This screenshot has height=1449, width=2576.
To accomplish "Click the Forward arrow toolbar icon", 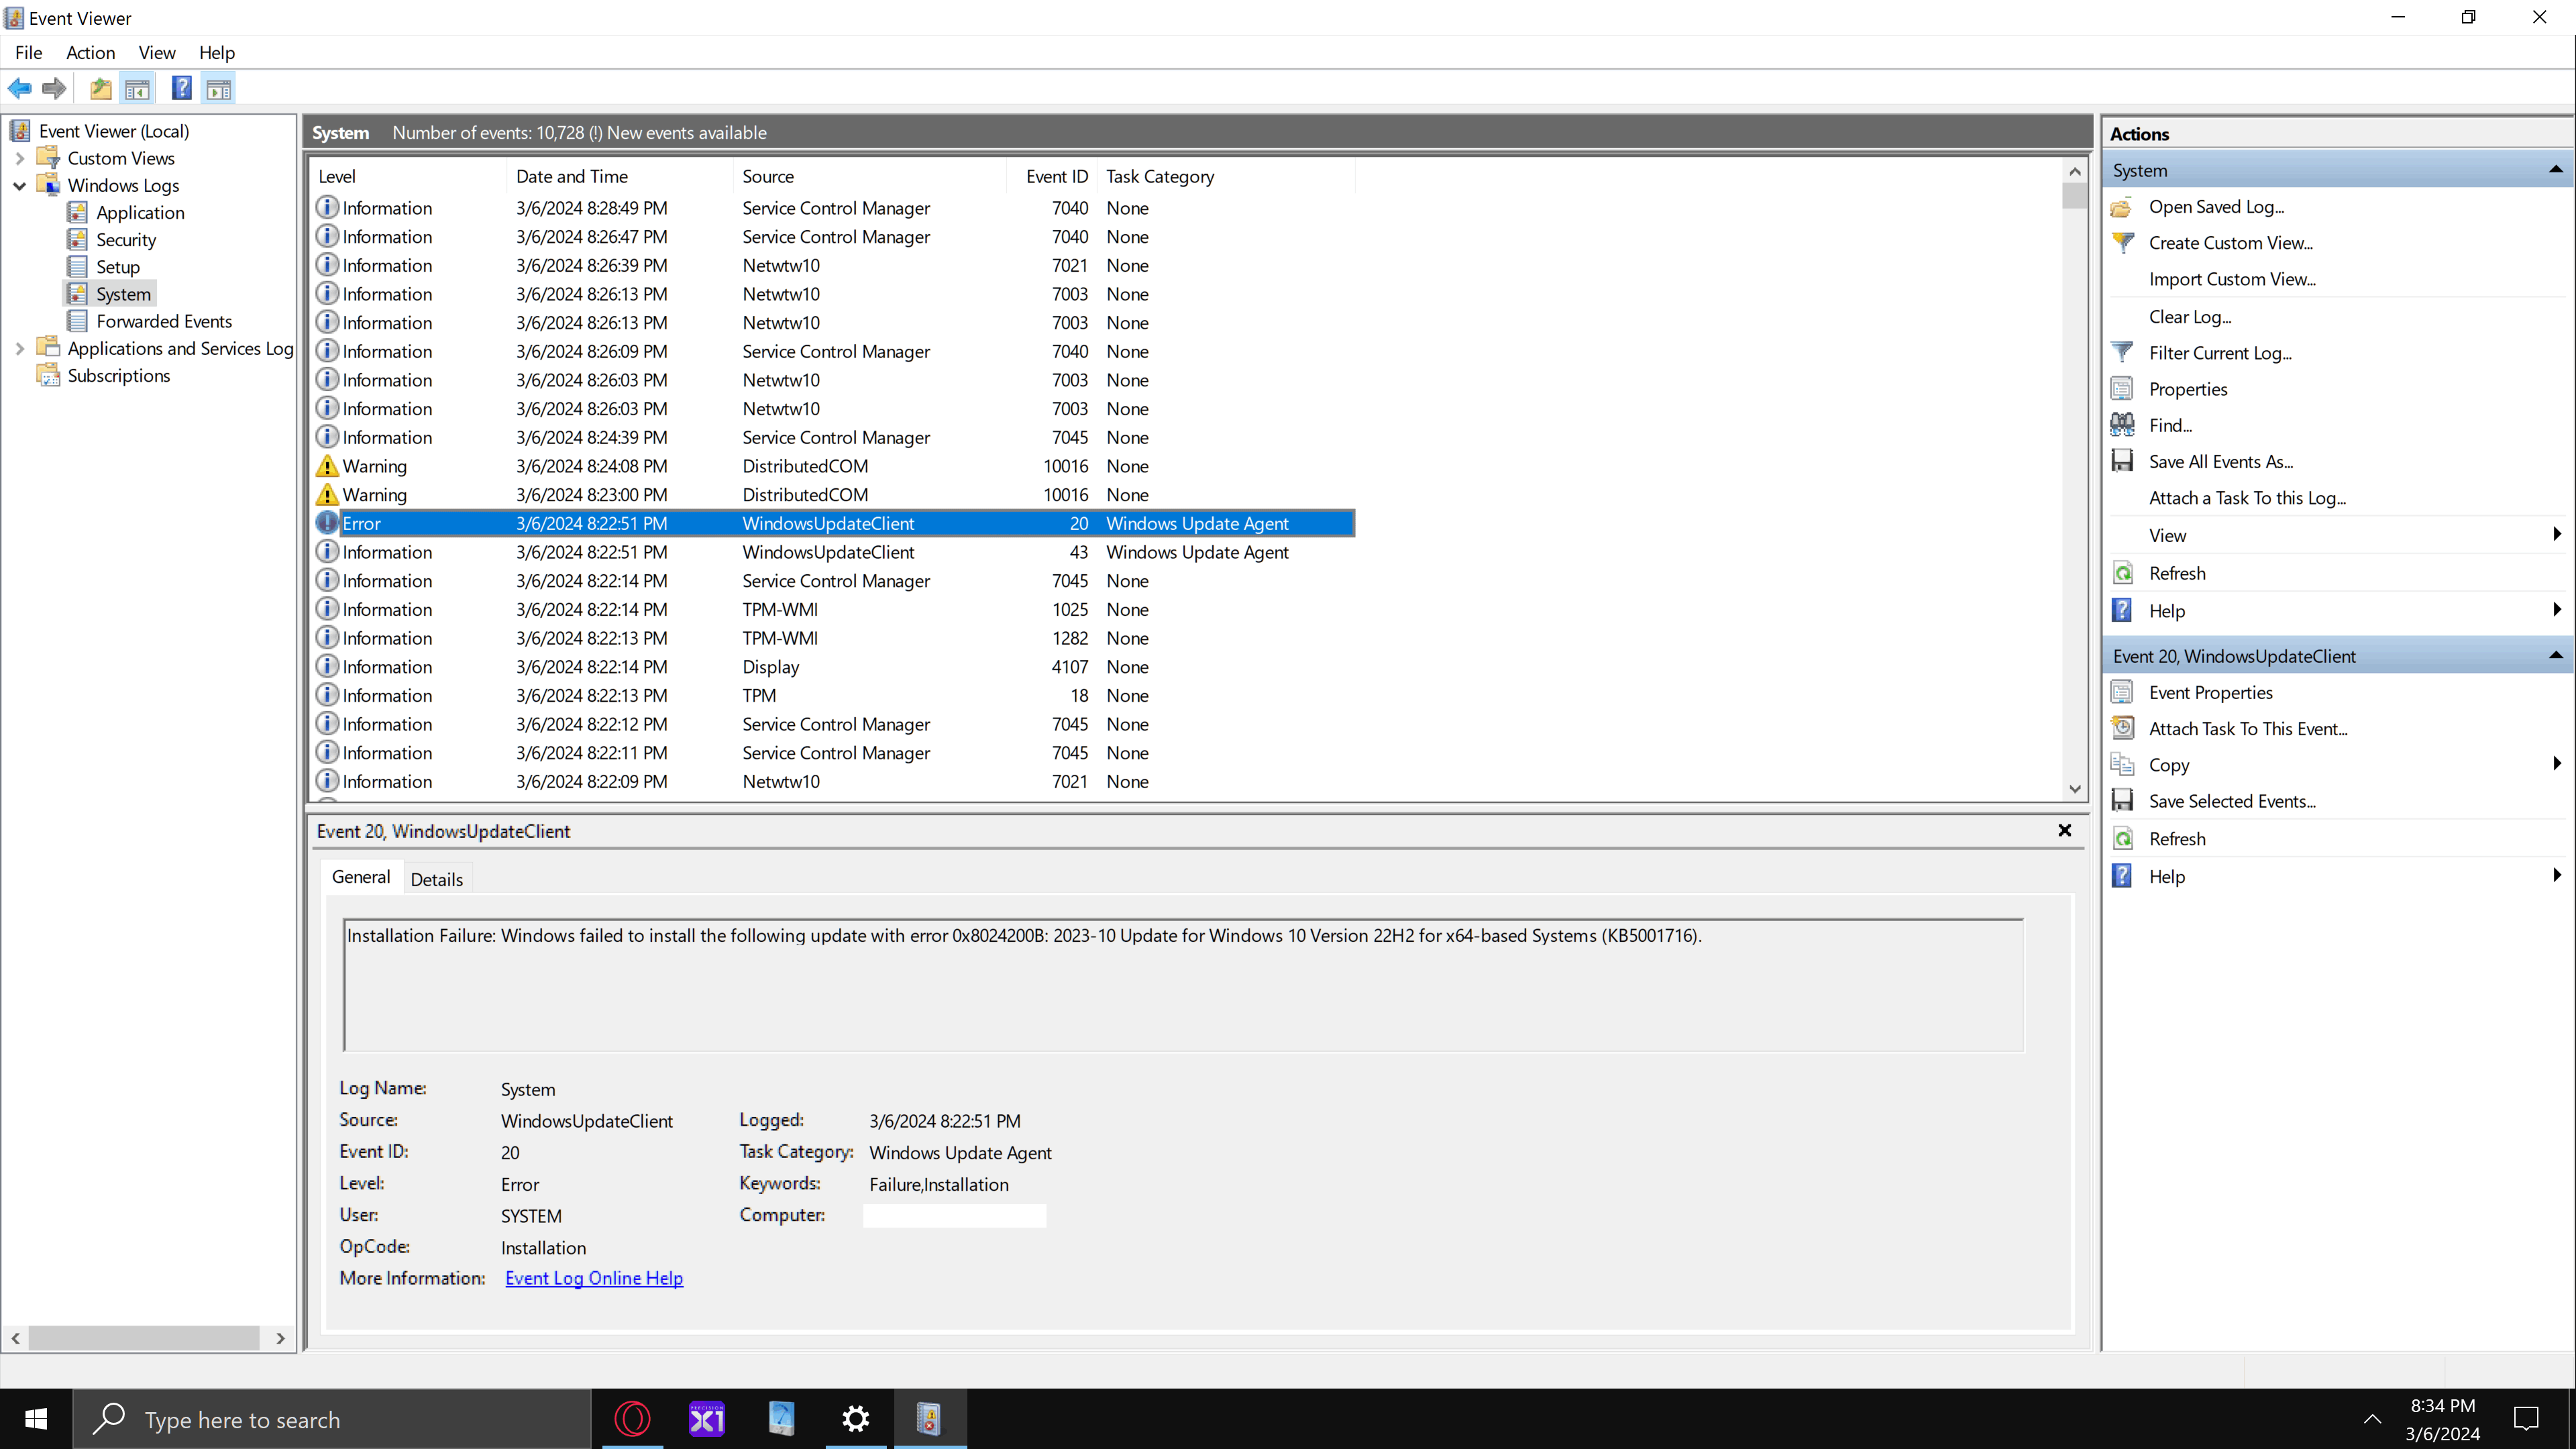I will tap(55, 89).
